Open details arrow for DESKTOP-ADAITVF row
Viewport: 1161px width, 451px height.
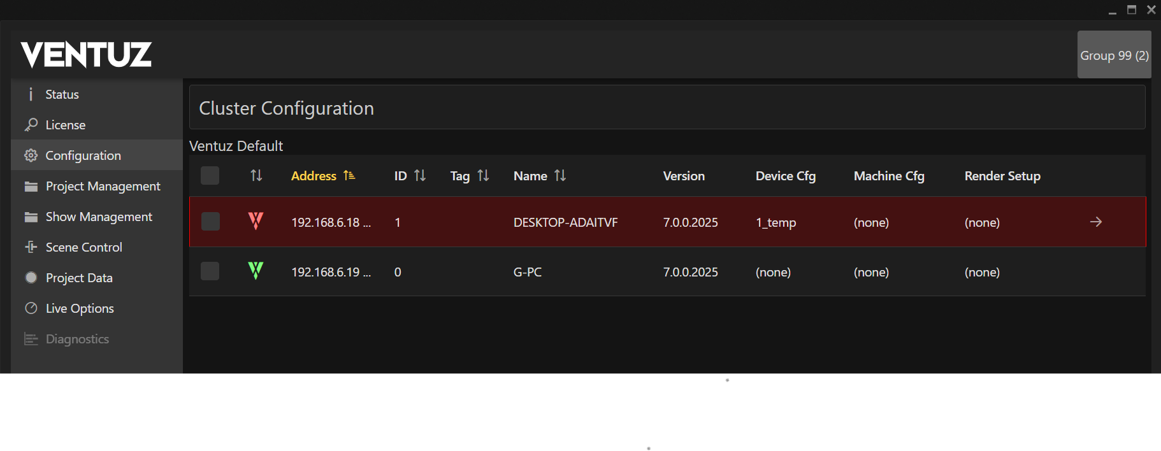coord(1095,222)
